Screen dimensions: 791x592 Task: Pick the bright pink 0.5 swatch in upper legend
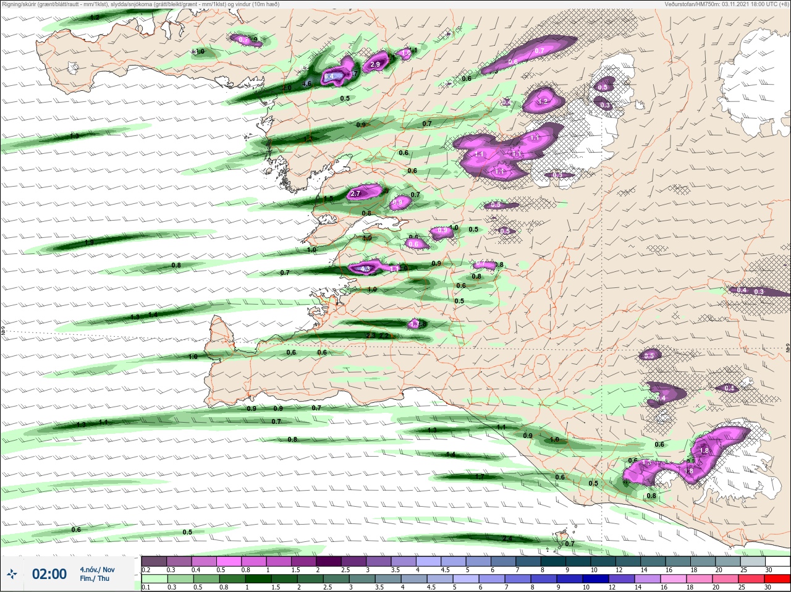229,561
